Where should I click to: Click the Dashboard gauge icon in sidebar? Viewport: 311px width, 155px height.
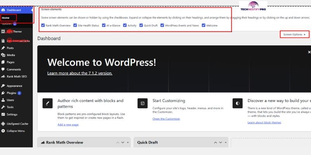[x=3, y=10]
